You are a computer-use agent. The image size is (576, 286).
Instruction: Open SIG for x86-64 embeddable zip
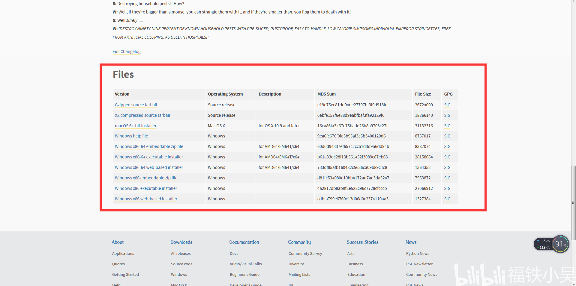click(x=447, y=146)
